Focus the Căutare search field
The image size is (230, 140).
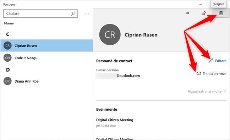tap(40, 13)
